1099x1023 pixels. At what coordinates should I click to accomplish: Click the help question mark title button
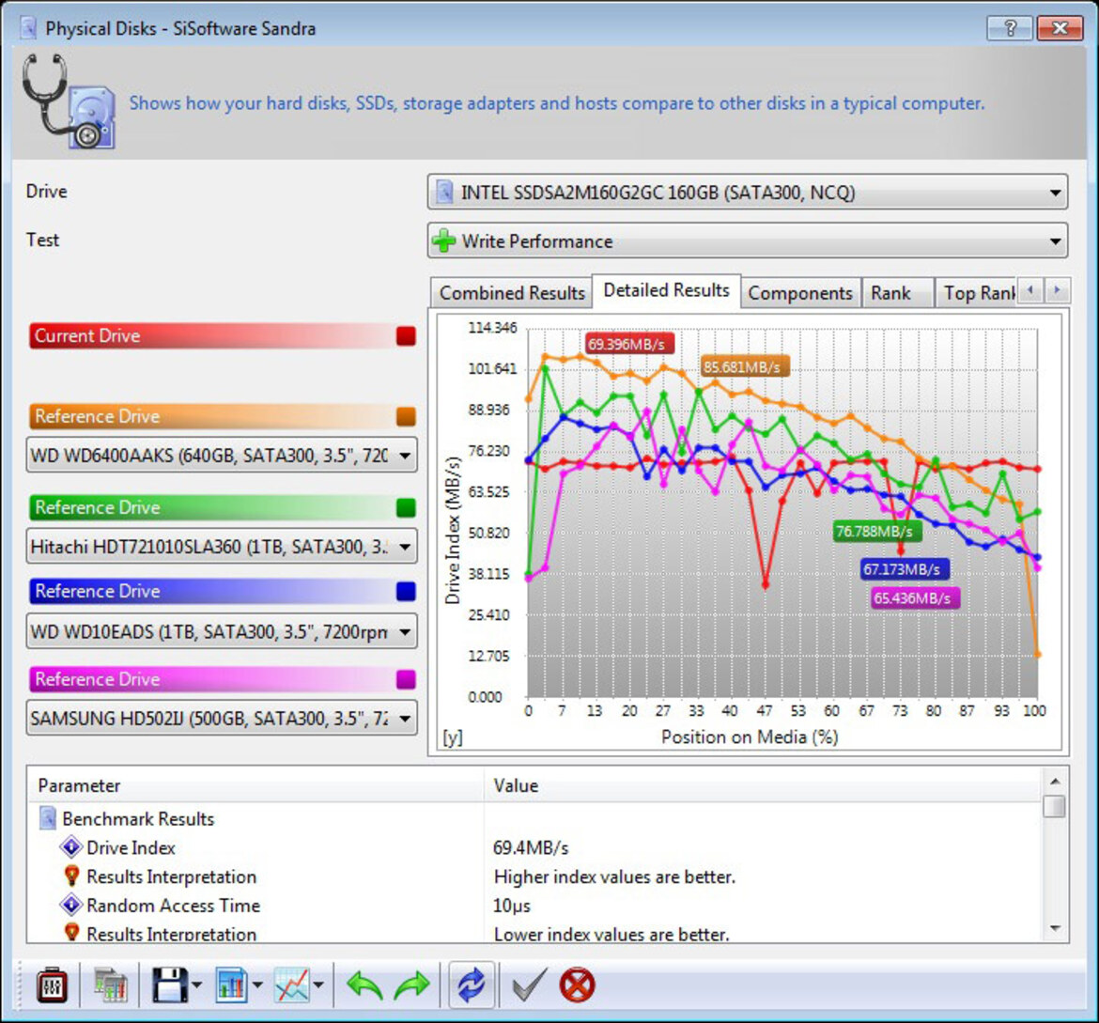coord(1009,28)
